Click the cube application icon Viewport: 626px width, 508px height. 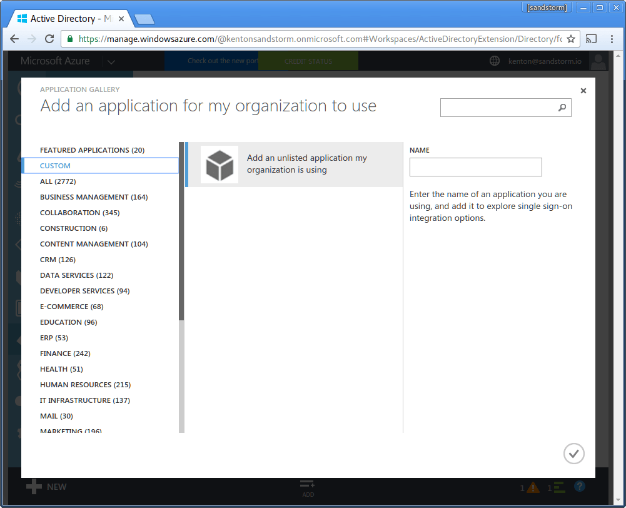tap(220, 165)
